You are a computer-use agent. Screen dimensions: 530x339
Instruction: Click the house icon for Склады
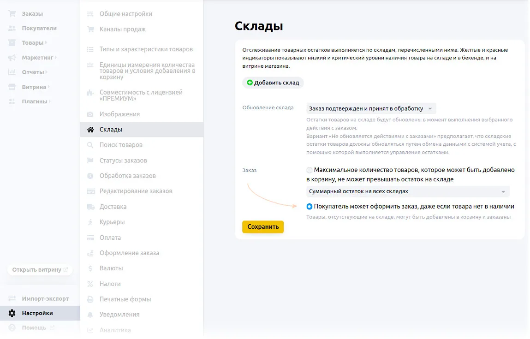(90, 130)
